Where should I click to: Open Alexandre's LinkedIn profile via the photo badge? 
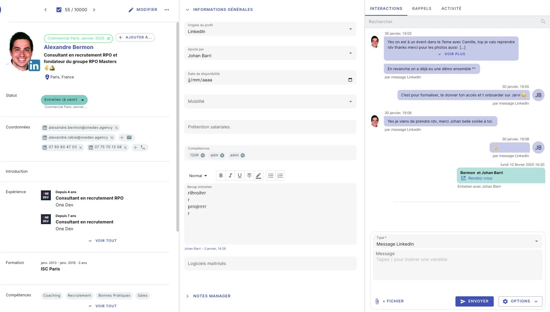click(x=34, y=65)
